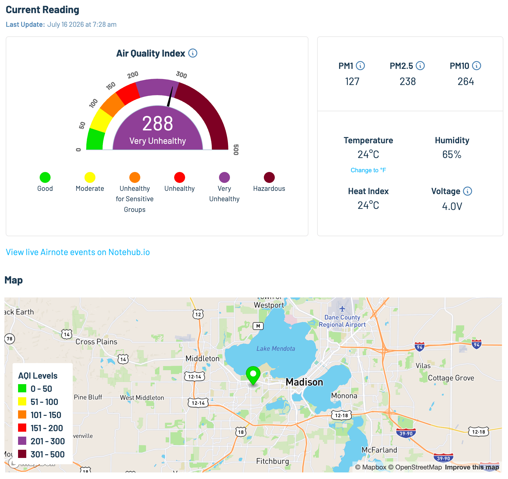Click the AQI gauge needle
This screenshot has height=479, width=508.
(x=170, y=97)
